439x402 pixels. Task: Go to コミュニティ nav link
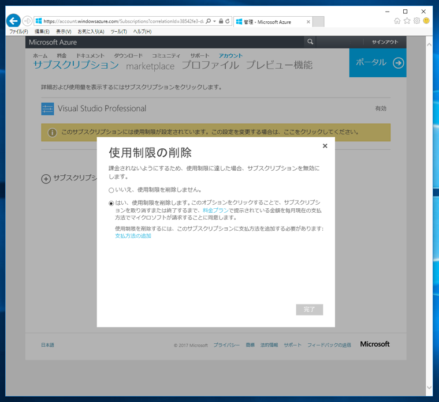(x=166, y=55)
